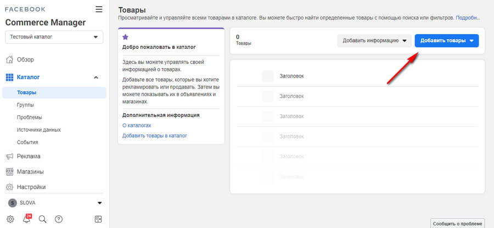Expand the SLOVA account switcher

(x=54, y=203)
